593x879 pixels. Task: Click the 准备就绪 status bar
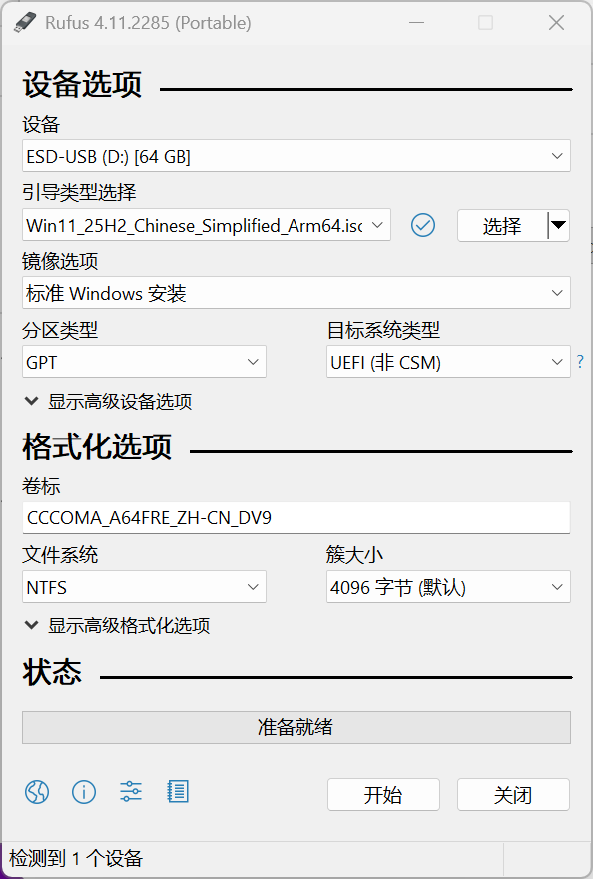point(296,727)
